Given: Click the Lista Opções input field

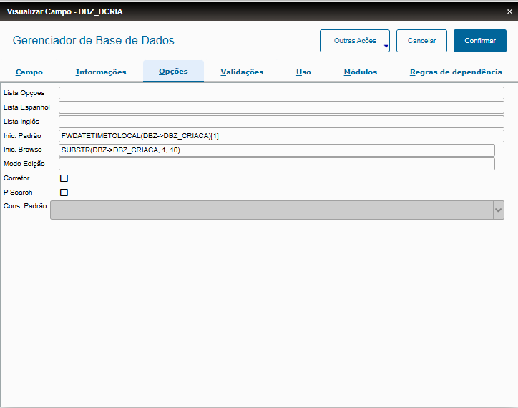Looking at the screenshot, I should coord(281,93).
